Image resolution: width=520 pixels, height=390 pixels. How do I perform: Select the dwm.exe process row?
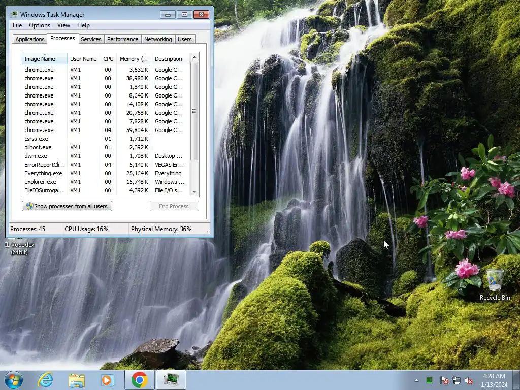pos(106,156)
